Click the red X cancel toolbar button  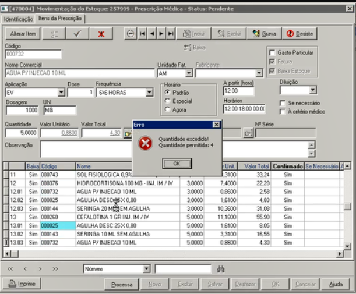point(101,34)
